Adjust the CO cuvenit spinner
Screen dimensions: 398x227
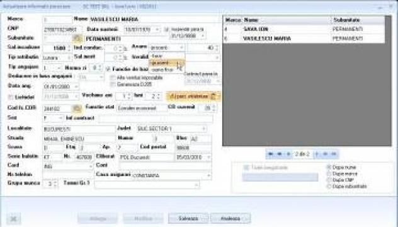pos(213,108)
